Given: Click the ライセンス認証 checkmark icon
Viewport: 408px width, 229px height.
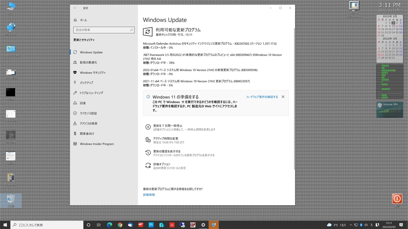Looking at the screenshot, I should pos(75,113).
